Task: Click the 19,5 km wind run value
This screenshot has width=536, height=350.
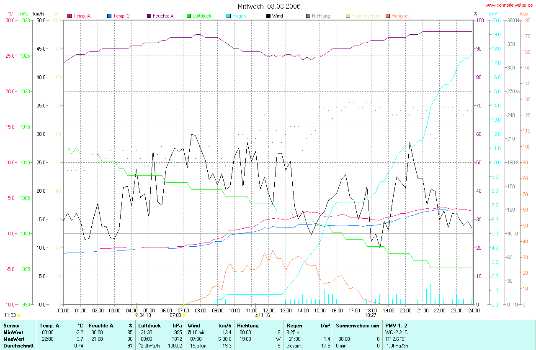Action: (197, 346)
